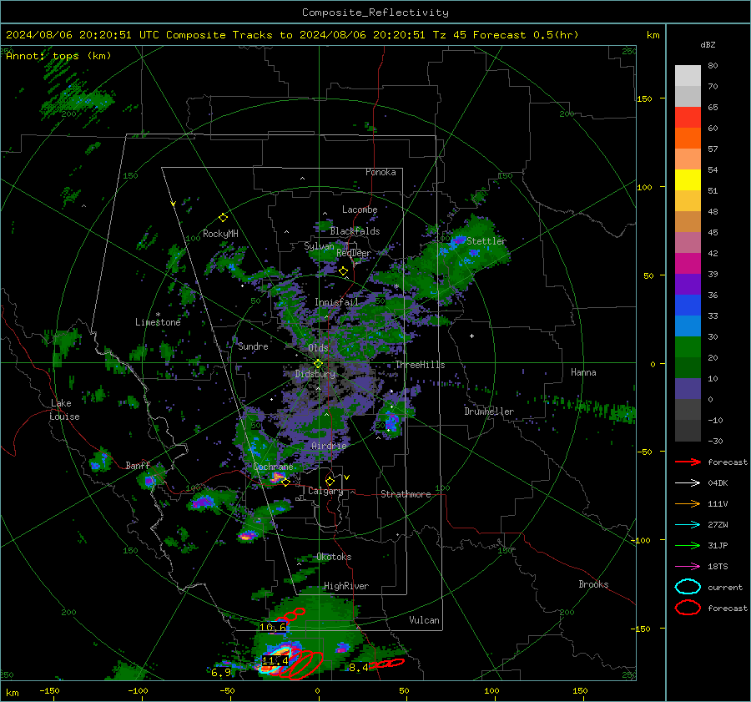
Task: Click the green 31JP arrow legend icon
Action: pyautogui.click(x=688, y=545)
